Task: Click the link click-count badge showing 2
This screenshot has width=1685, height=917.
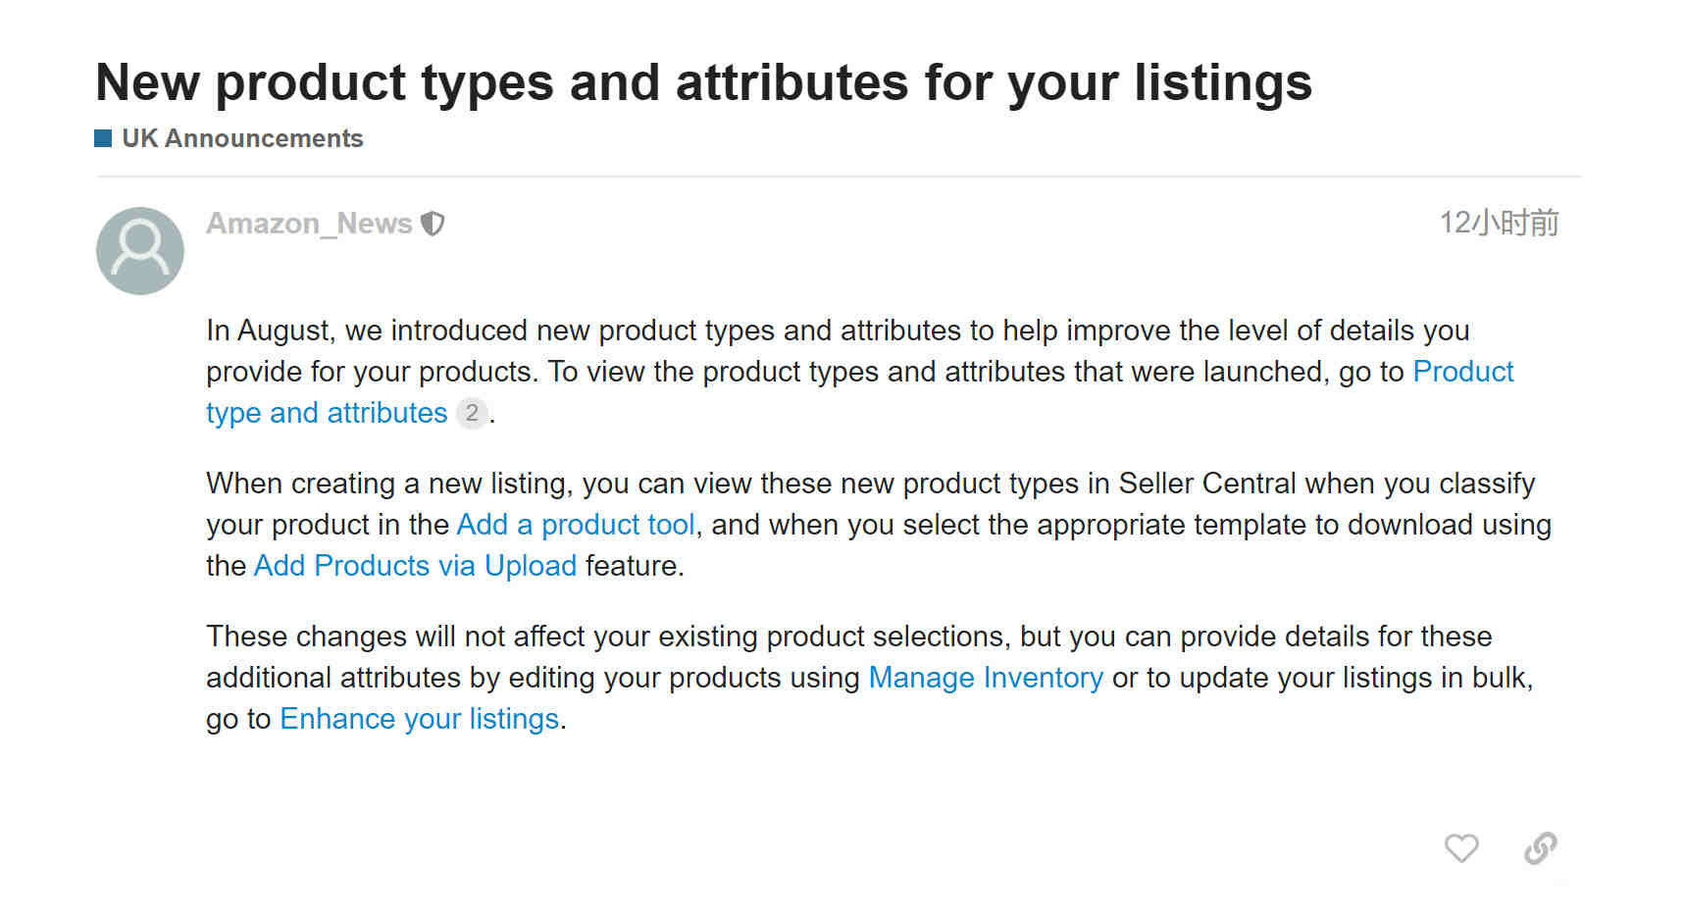Action: (x=472, y=413)
